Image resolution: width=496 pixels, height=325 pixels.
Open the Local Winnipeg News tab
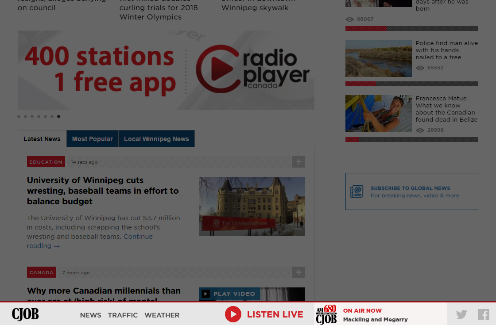tap(156, 138)
